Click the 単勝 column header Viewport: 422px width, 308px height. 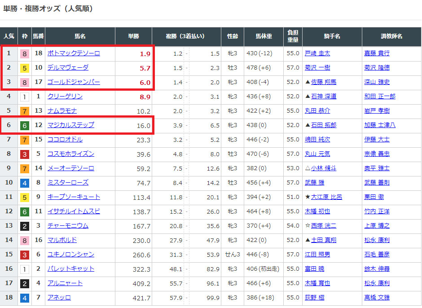133,36
